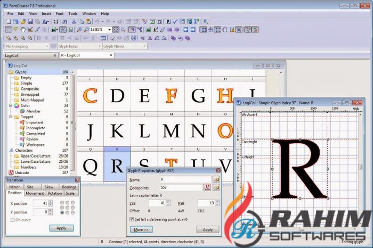Click the glyph editor vertical scrollbar thumb

(x=360, y=167)
